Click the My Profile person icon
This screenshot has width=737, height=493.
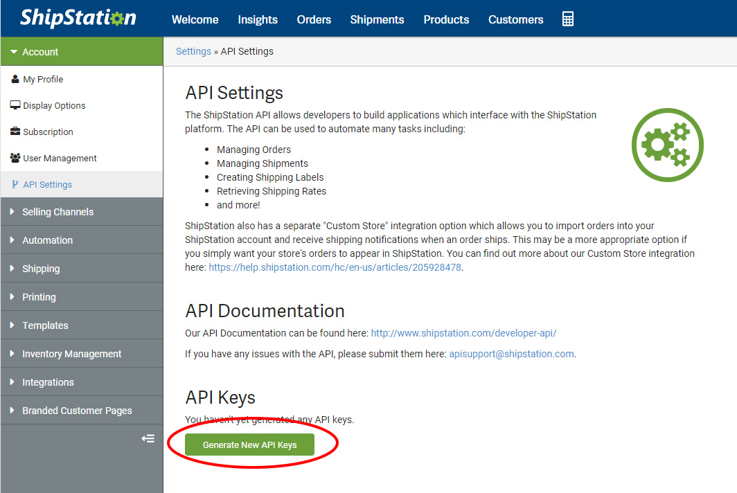[x=15, y=79]
